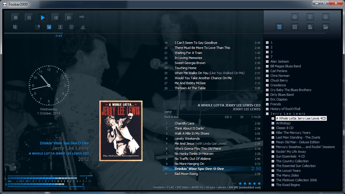Viewport: 345px width, 194px height.
Task: Select 'History of Rock'n'Roll' in the tree
Action: click(x=286, y=109)
